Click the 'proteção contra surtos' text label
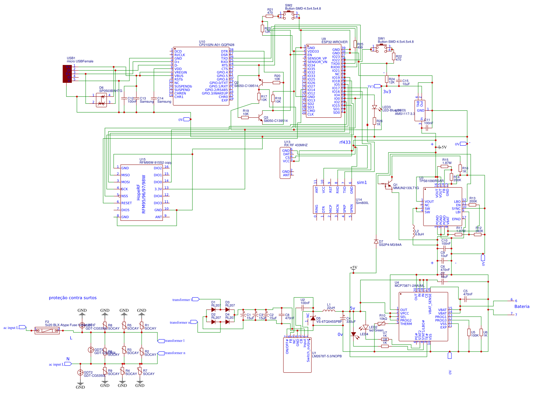This screenshot has width=533, height=393. [x=73, y=298]
